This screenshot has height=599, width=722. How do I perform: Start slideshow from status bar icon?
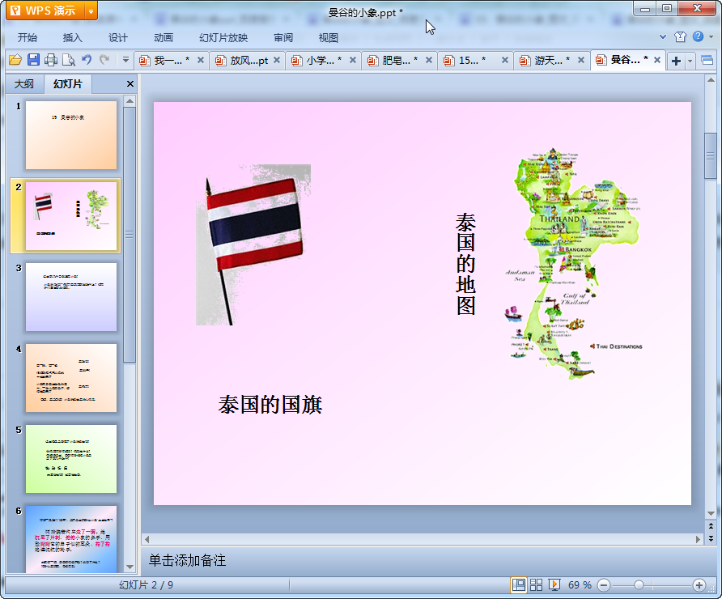[554, 585]
